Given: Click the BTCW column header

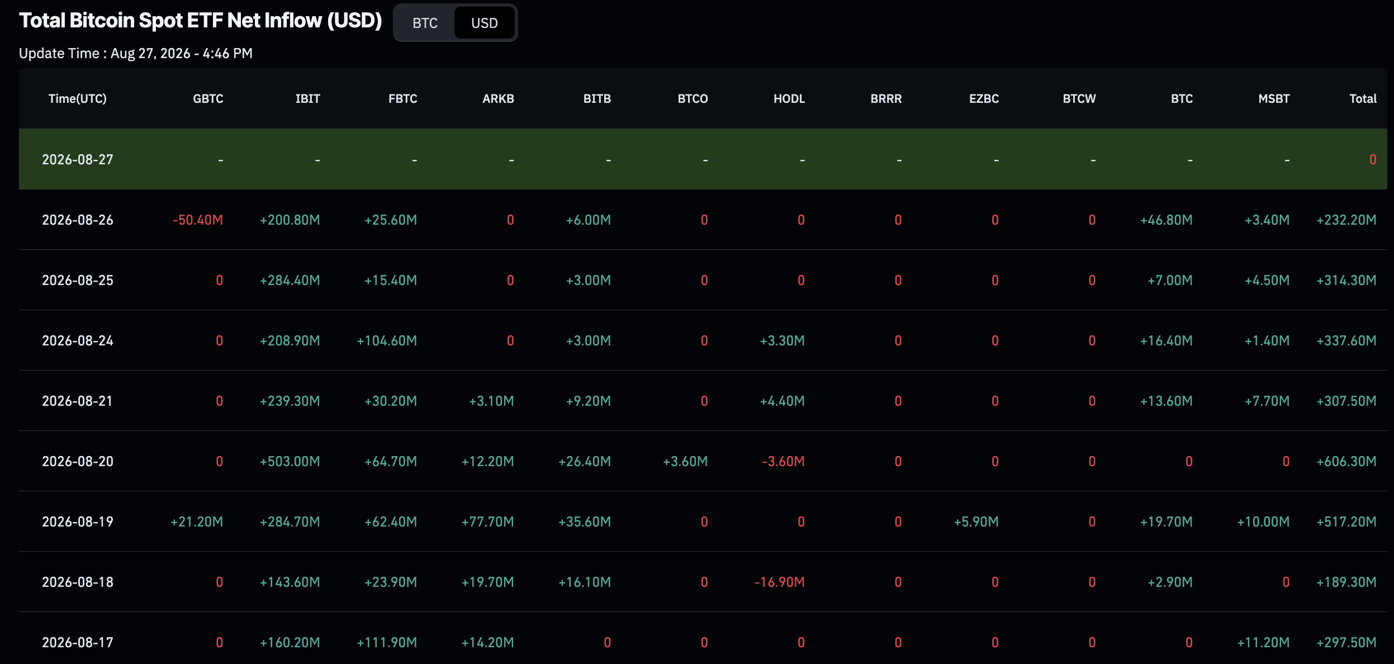Looking at the screenshot, I should pyautogui.click(x=1079, y=99).
